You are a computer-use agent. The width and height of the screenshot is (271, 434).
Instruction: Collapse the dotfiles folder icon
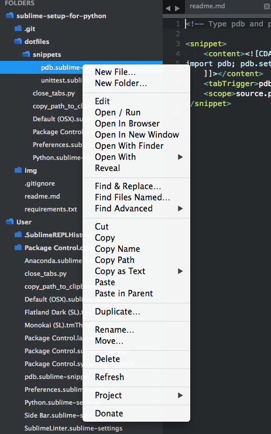pos(18,42)
